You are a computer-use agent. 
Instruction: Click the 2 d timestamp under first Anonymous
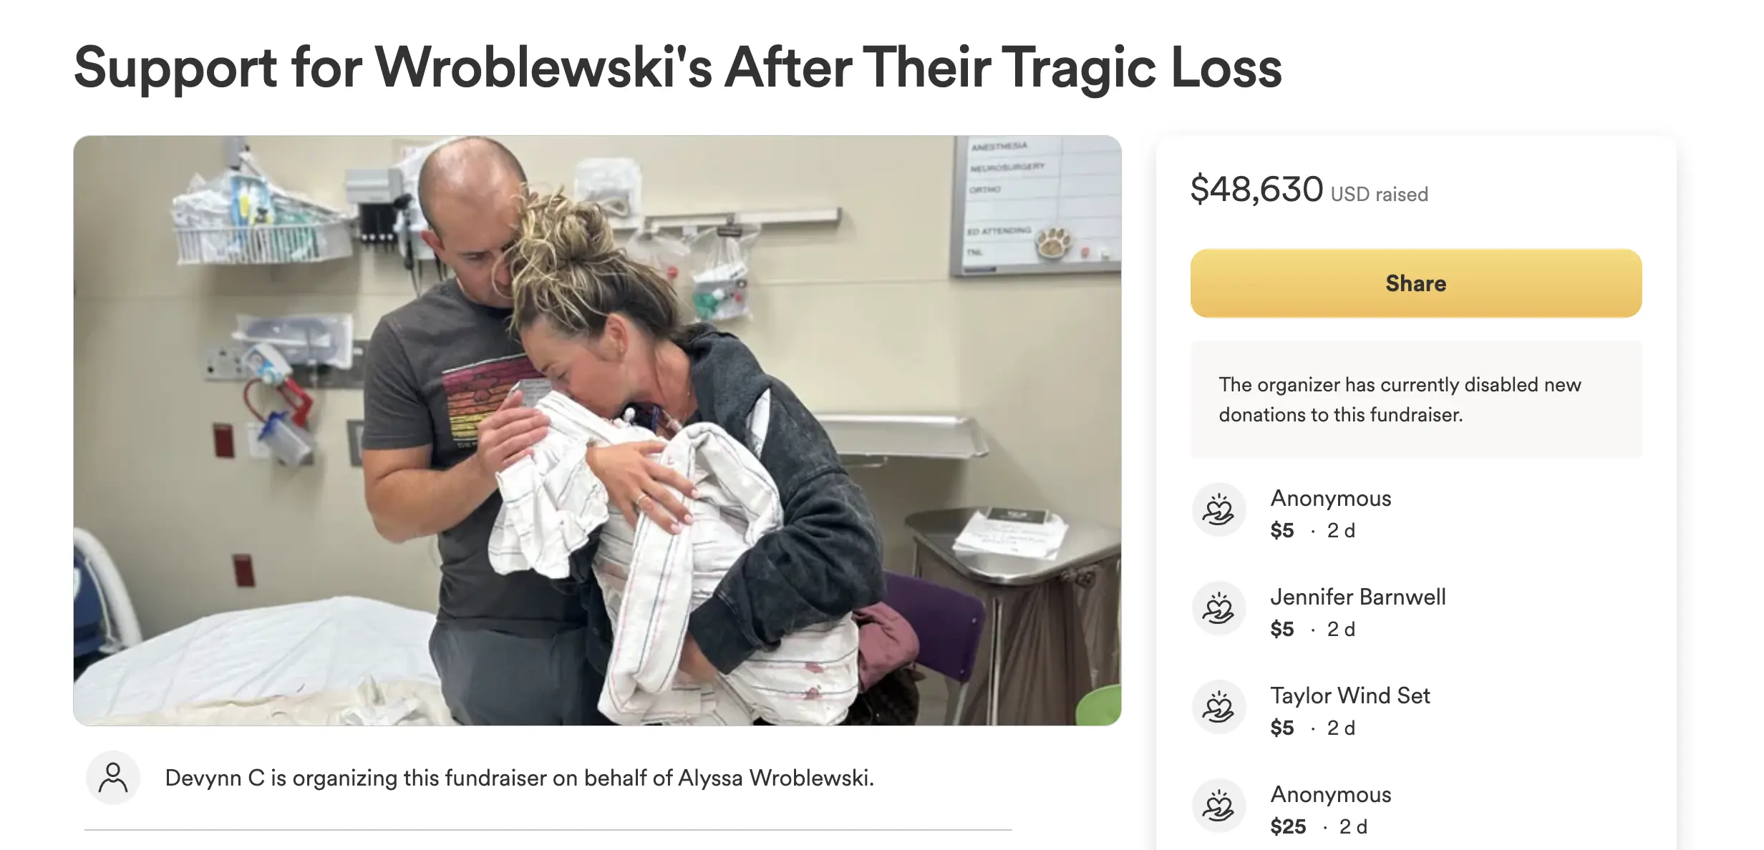[x=1340, y=530]
